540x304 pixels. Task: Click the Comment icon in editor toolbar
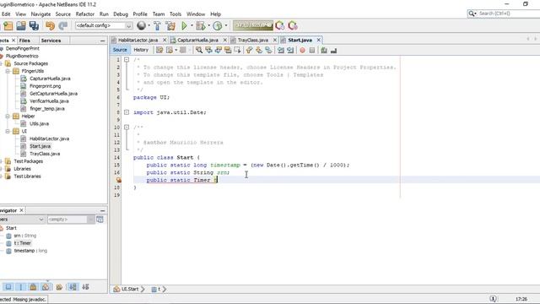click(324, 51)
